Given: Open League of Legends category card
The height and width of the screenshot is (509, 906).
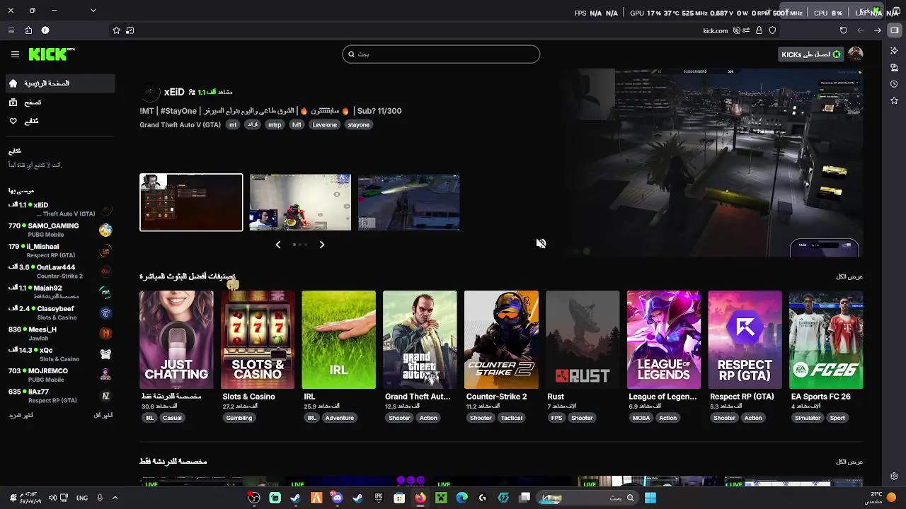Looking at the screenshot, I should click(664, 339).
